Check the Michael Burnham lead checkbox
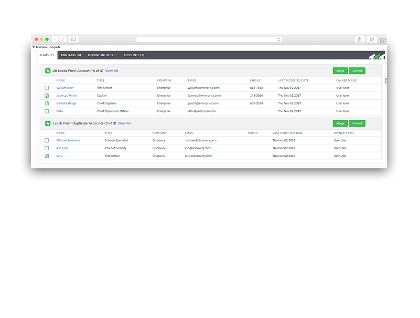Viewport: 420px width, 318px height. 47,140
